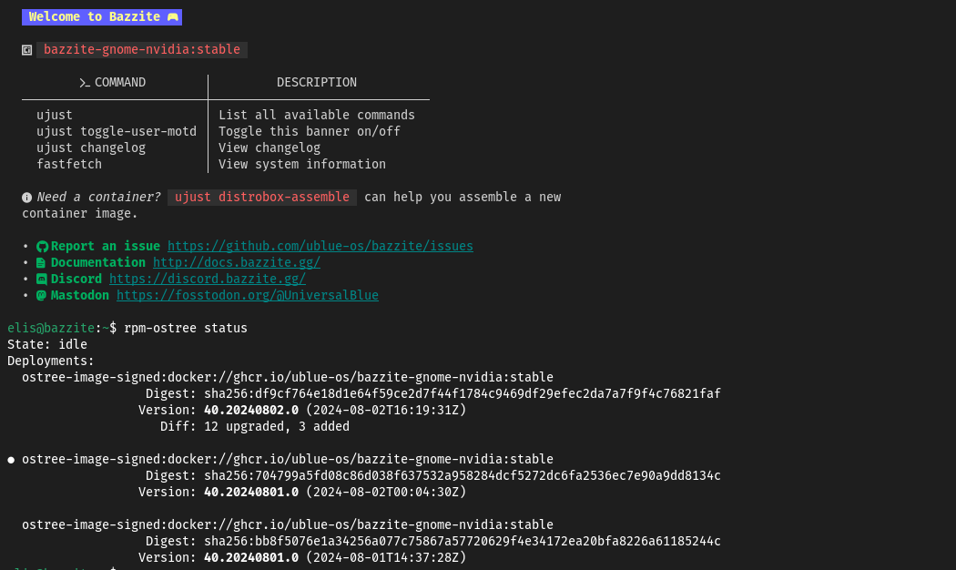Image resolution: width=956 pixels, height=570 pixels.
Task: Click the ujust toggle-user-motd command text
Action: pyautogui.click(x=117, y=132)
